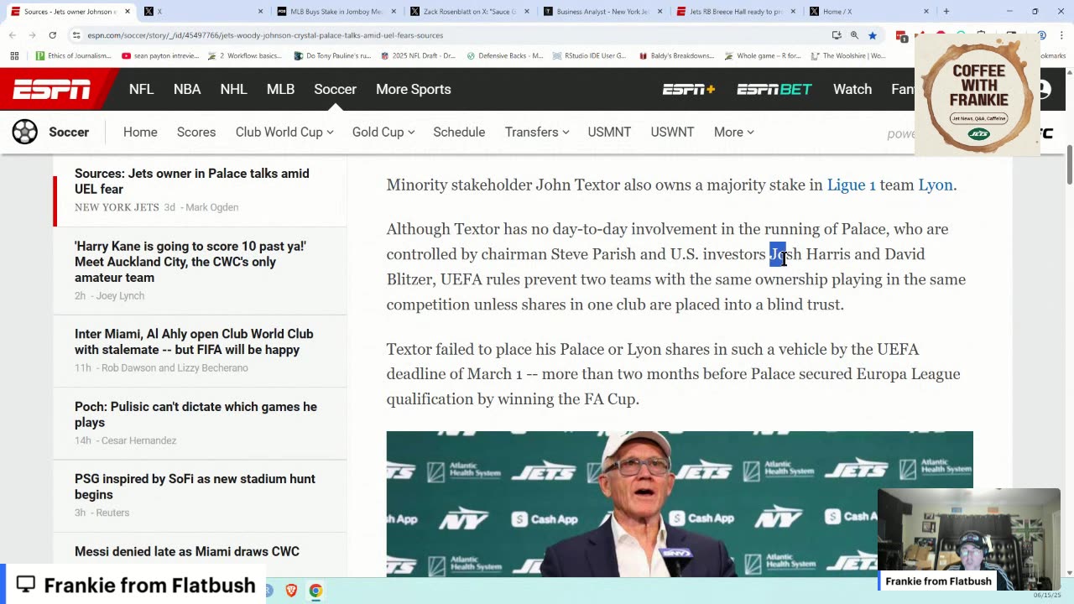Click the ESPN logo
The height and width of the screenshot is (604, 1074).
point(51,89)
